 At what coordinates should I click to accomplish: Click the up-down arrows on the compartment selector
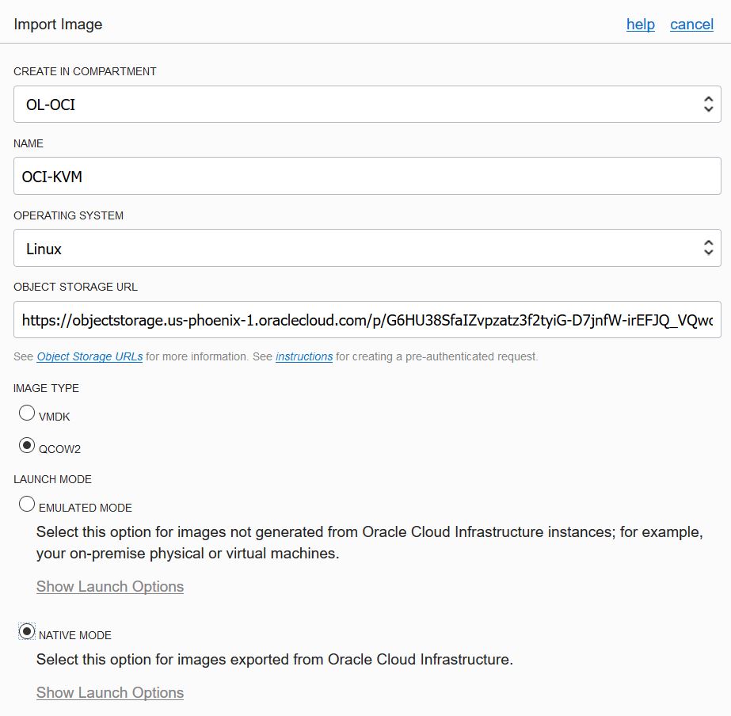[708, 105]
